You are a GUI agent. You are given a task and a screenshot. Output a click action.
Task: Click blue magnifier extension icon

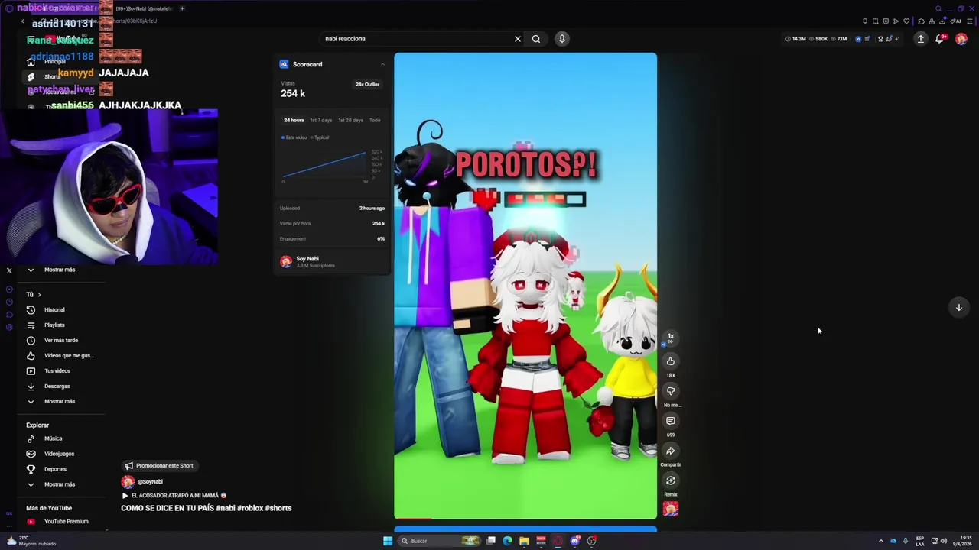click(x=858, y=39)
